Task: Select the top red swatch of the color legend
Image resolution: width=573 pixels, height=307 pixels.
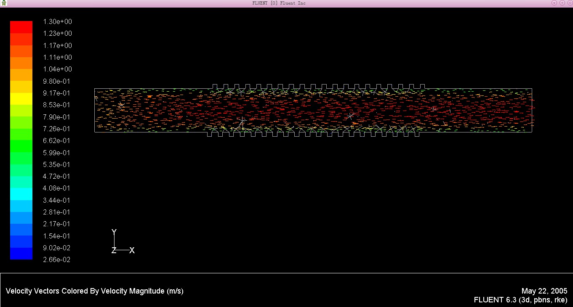Action: 21,27
